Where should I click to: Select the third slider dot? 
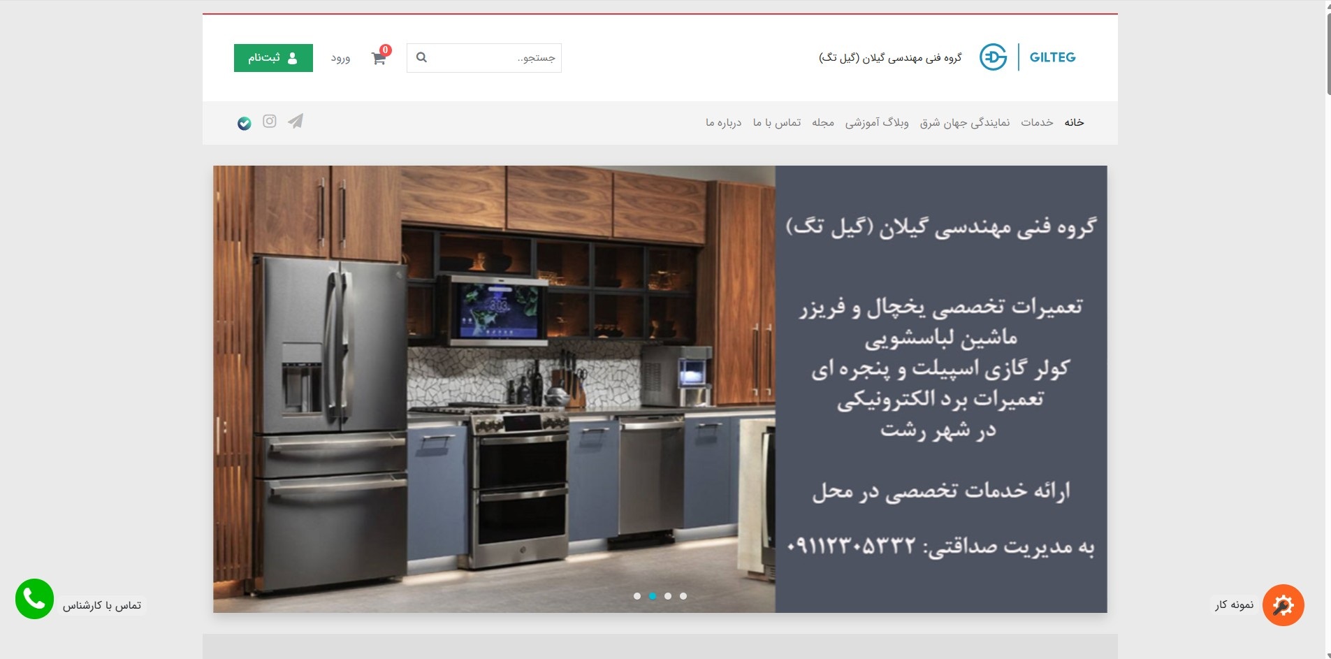tap(668, 596)
